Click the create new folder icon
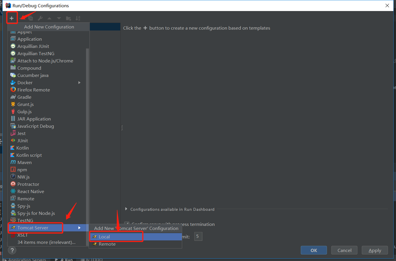Screen dimensions: 396x261 69,18
